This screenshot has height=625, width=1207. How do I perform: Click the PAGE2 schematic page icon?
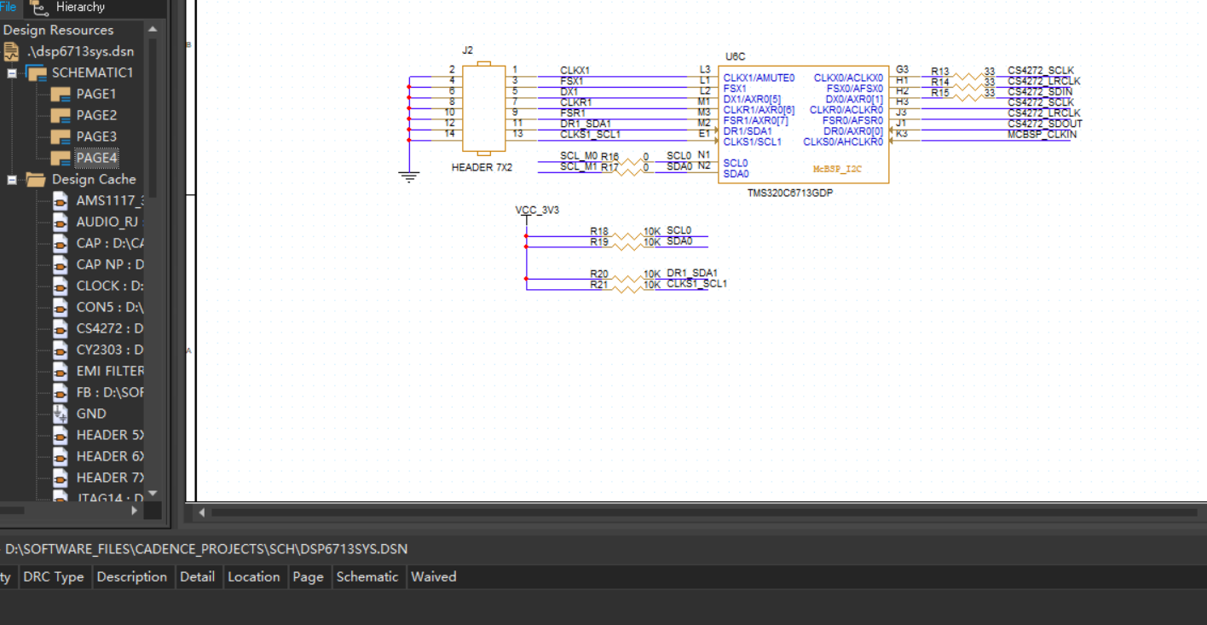coord(60,115)
